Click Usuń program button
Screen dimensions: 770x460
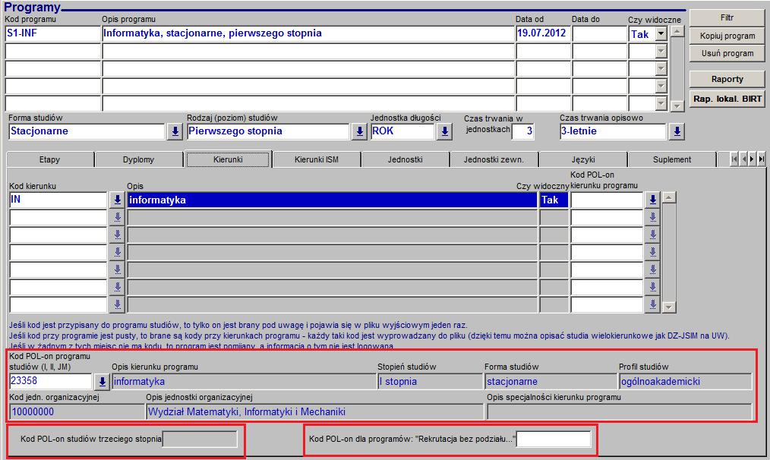coord(727,53)
